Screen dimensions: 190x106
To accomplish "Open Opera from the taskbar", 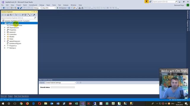I will coord(39,103).
